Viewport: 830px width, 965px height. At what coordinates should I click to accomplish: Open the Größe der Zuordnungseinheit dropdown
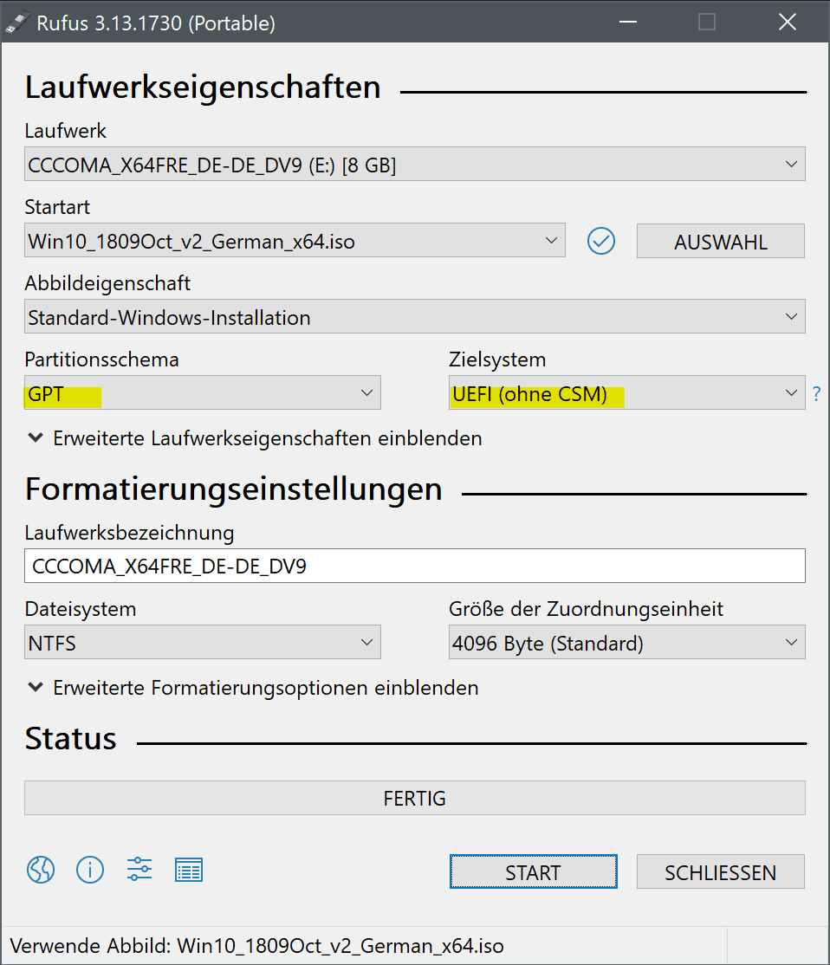[x=626, y=642]
